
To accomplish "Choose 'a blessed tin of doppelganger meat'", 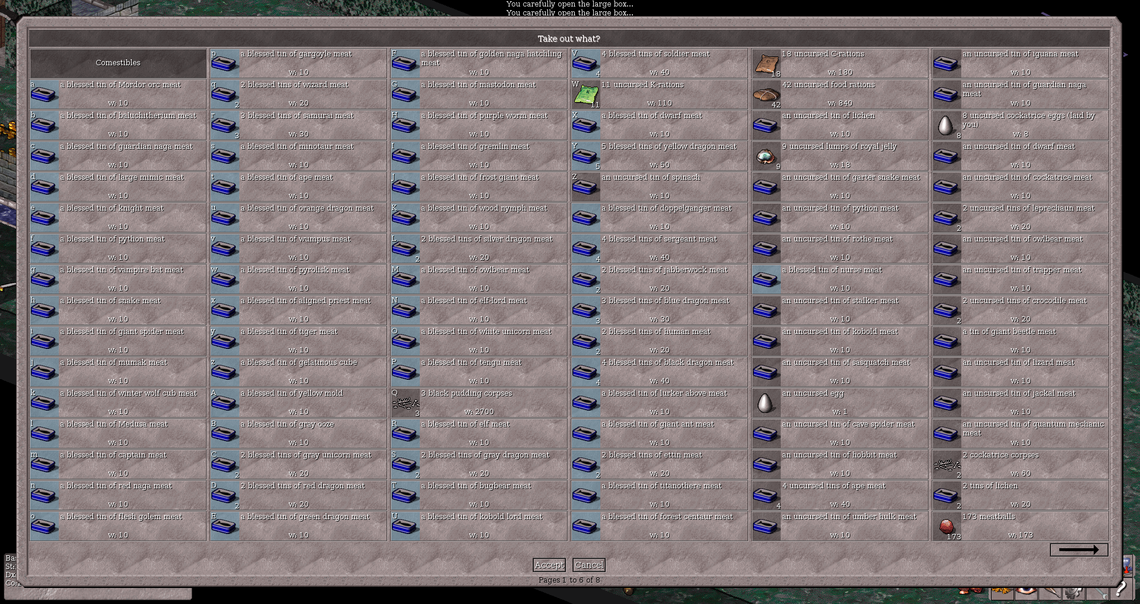I will pyautogui.click(x=660, y=218).
